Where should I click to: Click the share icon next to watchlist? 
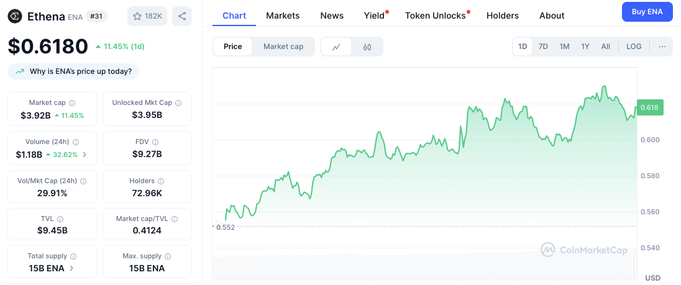(181, 16)
